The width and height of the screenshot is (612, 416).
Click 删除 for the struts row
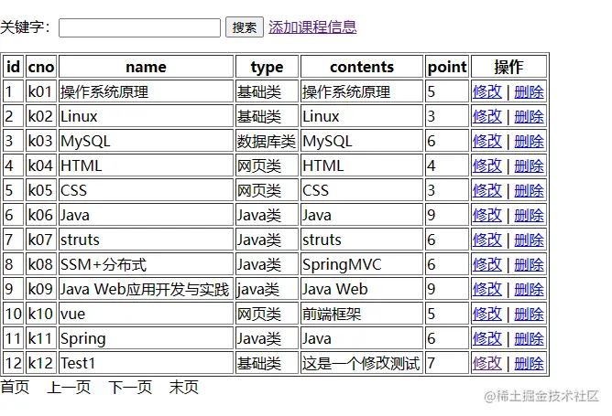[529, 240]
